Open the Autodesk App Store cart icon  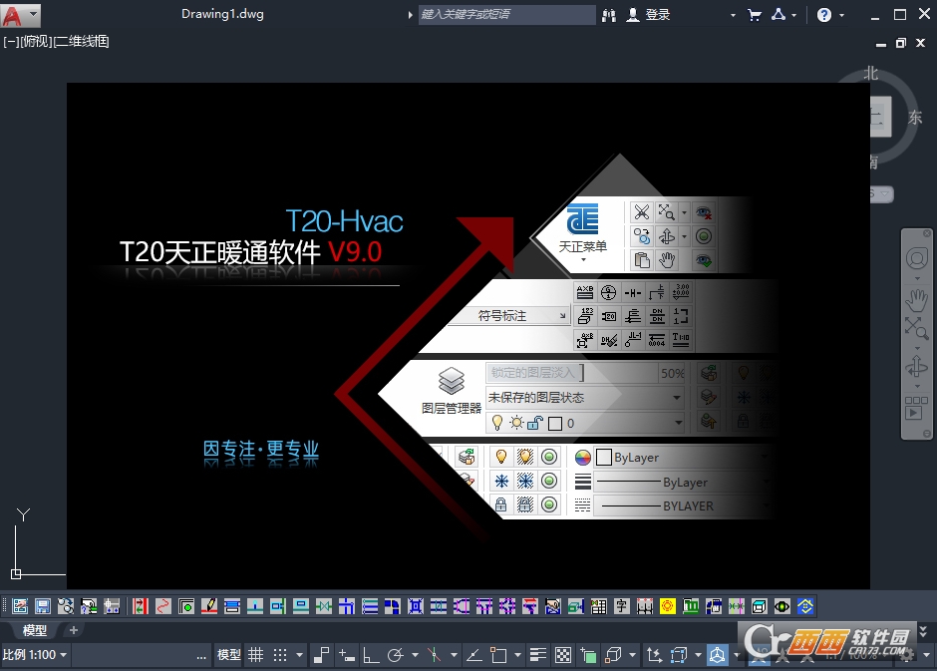[x=755, y=16]
